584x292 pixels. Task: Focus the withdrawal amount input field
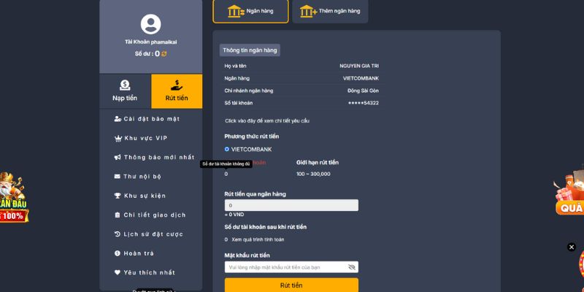coord(291,206)
